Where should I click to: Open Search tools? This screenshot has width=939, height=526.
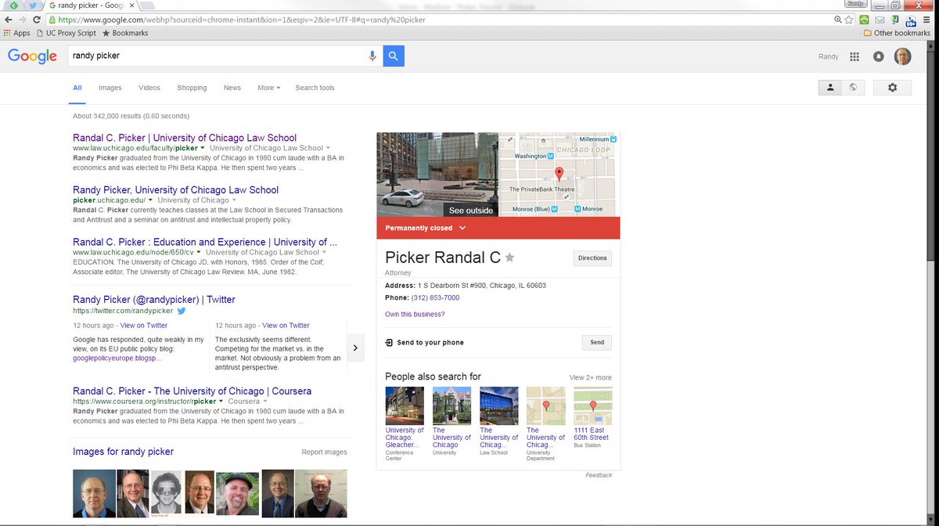pyautogui.click(x=315, y=88)
